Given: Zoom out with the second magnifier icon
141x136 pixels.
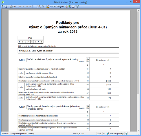Looking at the screenshot, I should coord(43,7).
